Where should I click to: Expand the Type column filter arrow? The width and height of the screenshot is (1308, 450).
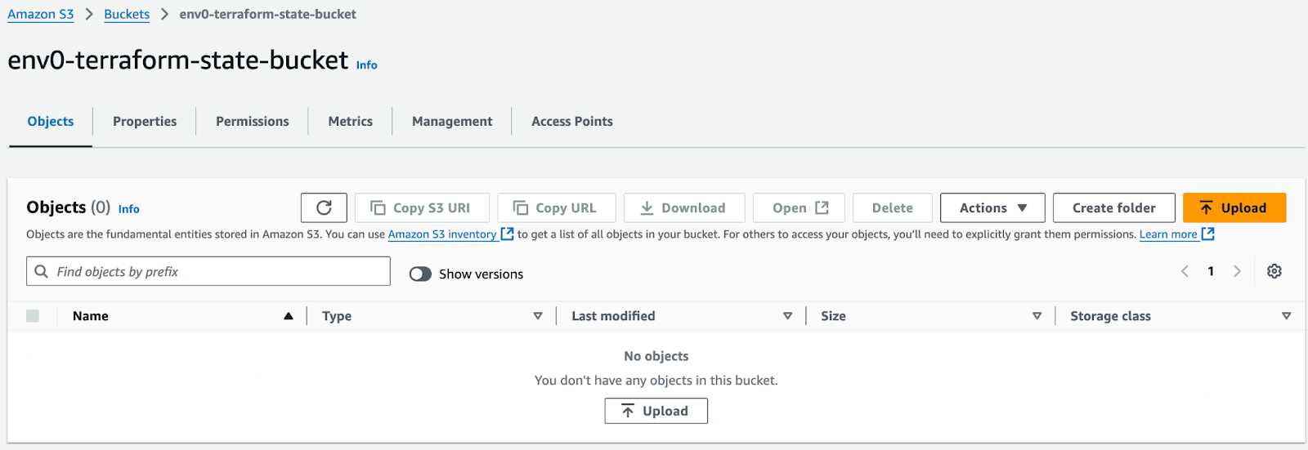(x=538, y=316)
